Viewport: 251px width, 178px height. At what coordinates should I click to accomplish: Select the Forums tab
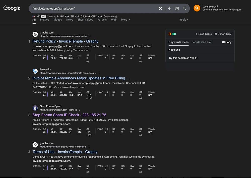pyautogui.click(x=102, y=20)
